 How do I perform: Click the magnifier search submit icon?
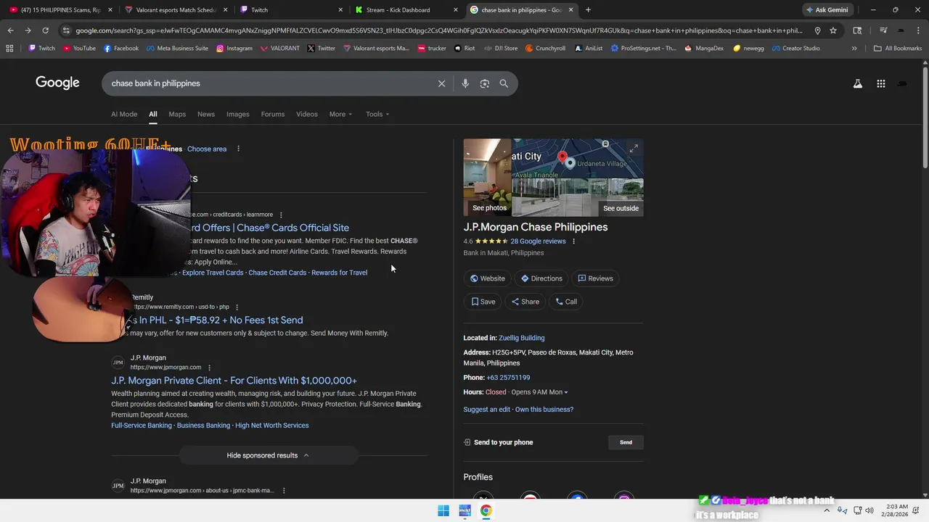point(504,83)
